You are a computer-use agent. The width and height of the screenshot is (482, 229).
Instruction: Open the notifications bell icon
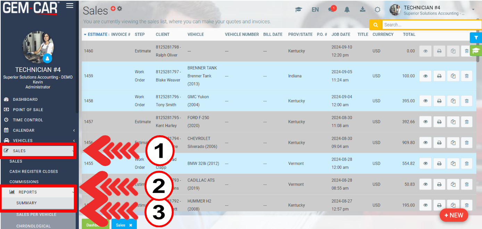(x=347, y=9)
